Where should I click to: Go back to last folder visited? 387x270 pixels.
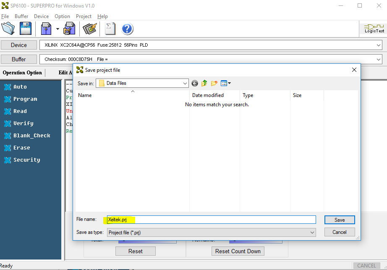195,83
